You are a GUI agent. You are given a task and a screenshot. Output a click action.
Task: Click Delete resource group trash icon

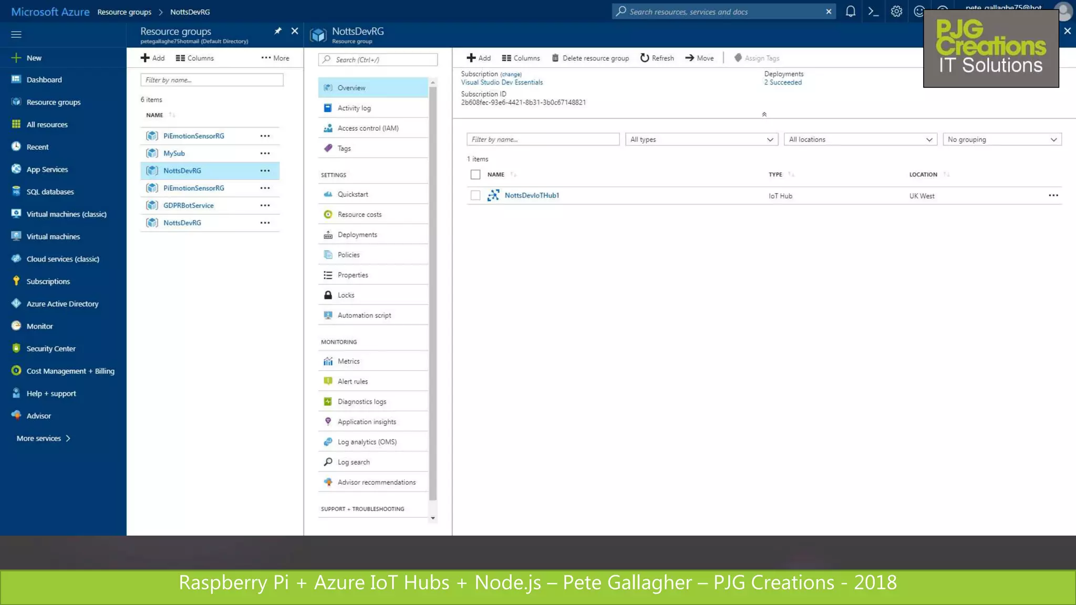555,58
